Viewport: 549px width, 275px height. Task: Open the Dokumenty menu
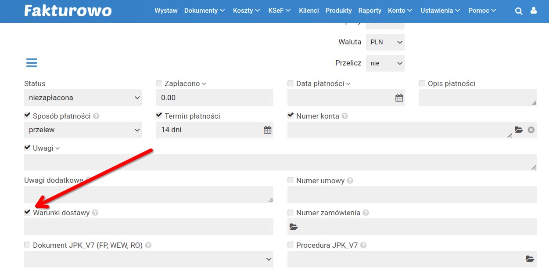205,11
